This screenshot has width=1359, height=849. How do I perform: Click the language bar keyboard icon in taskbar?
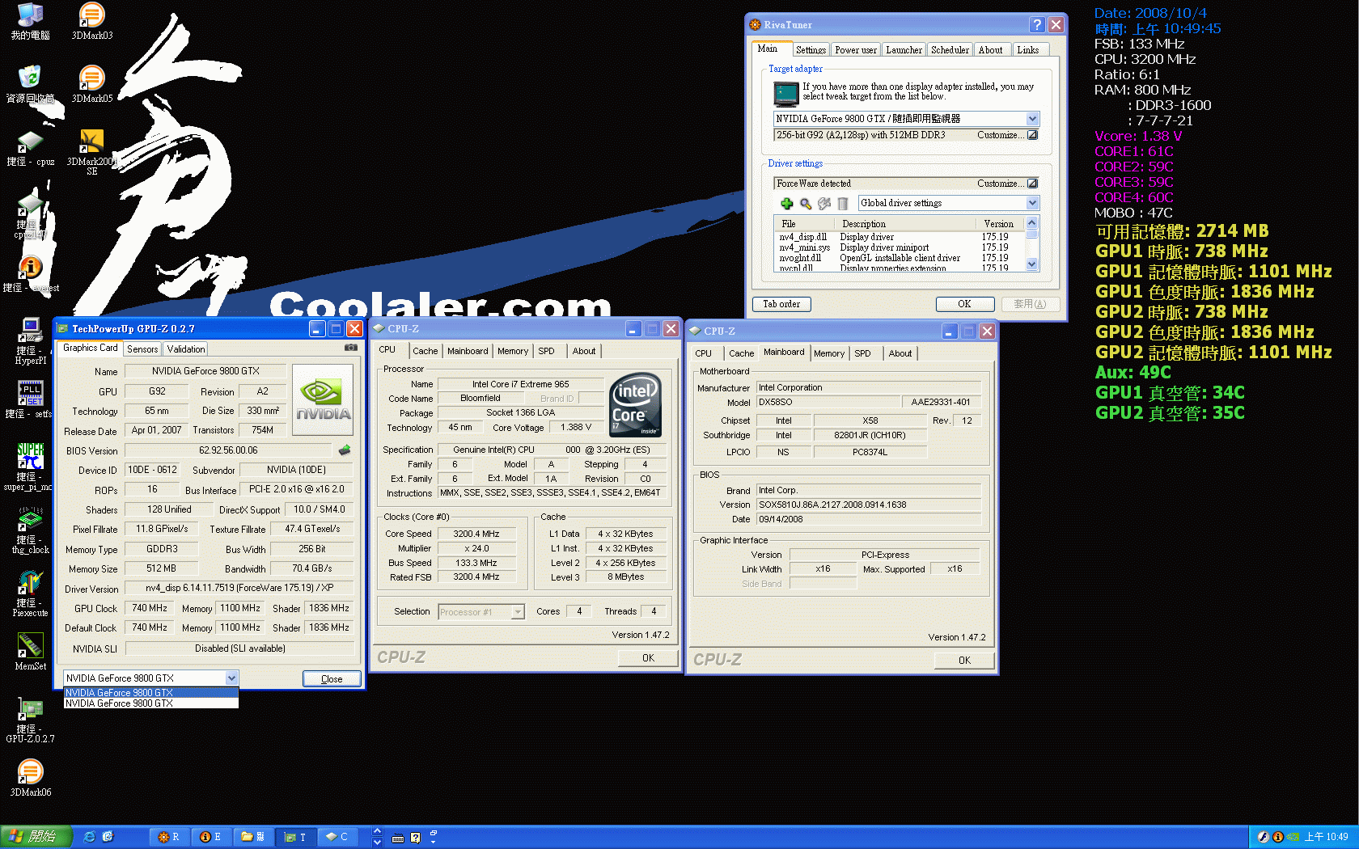tap(398, 838)
